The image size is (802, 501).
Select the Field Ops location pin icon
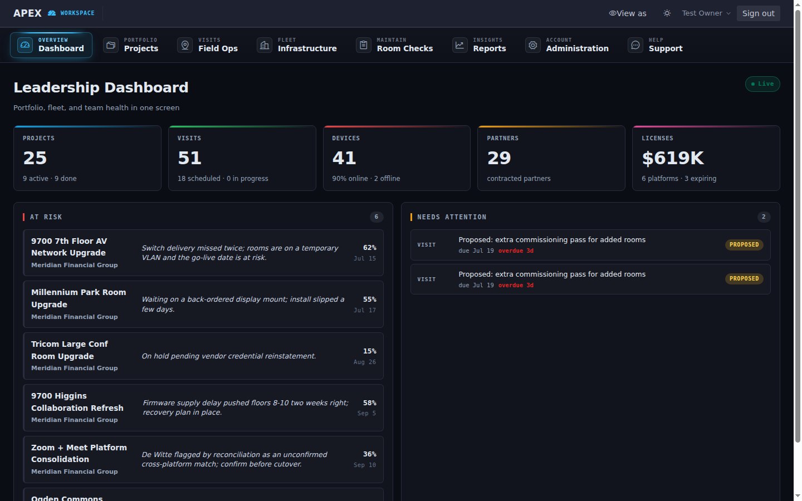point(185,45)
